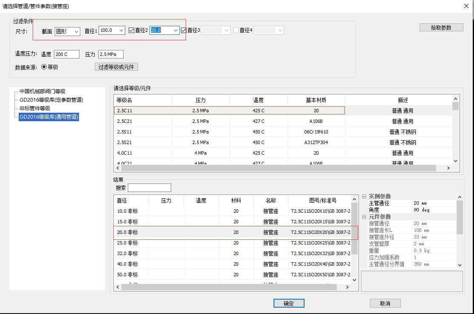Toggle the 直径3 checkbox

(184, 31)
